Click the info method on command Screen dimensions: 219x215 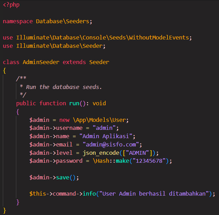(x=89, y=194)
